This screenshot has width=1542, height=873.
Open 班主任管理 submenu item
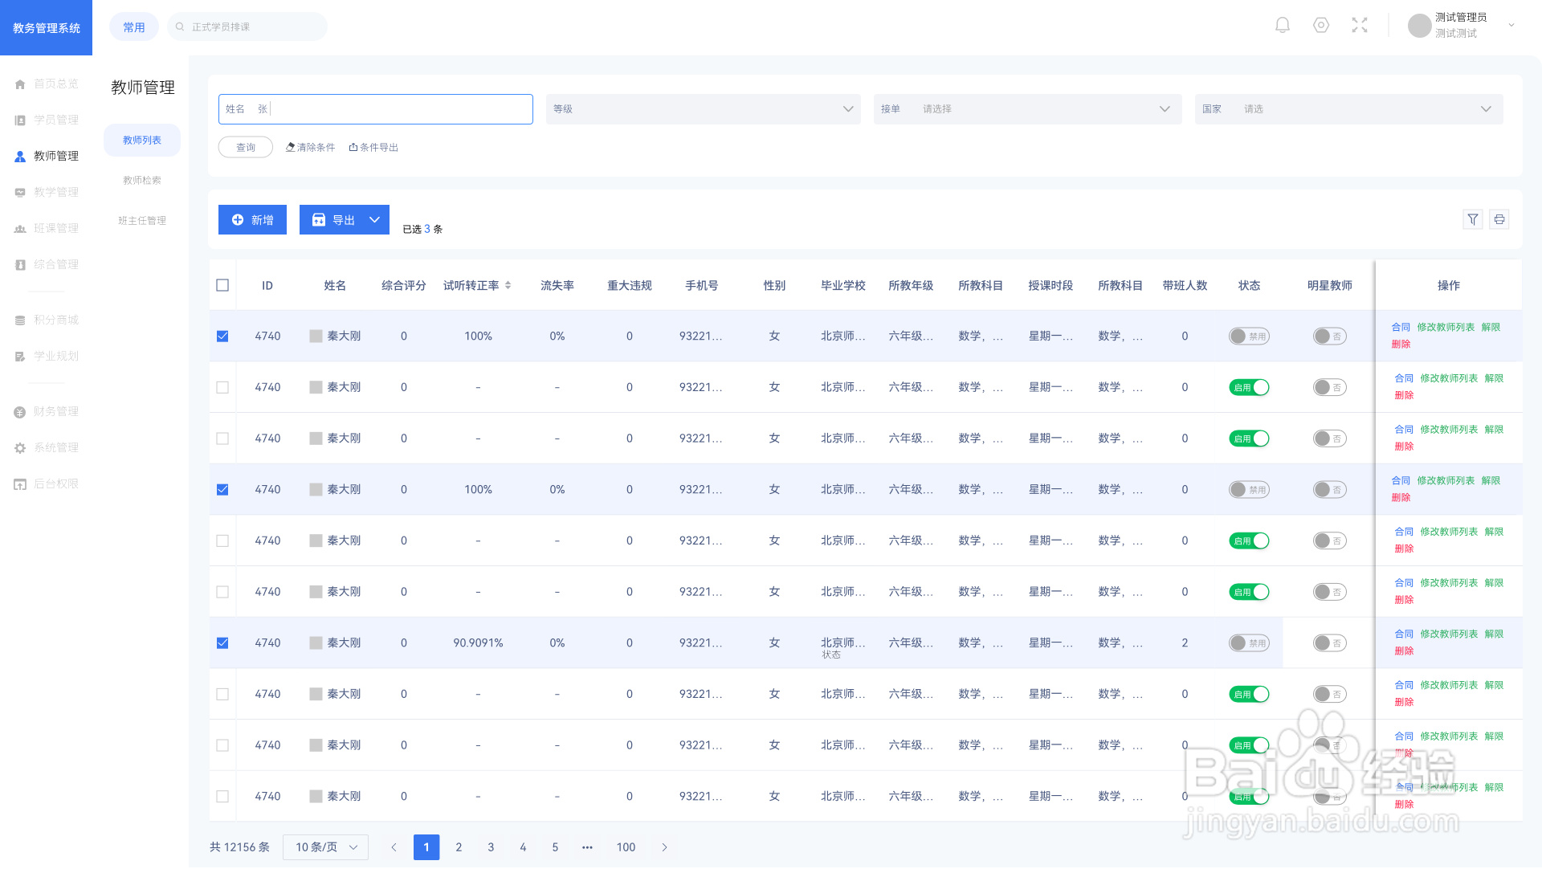point(142,220)
